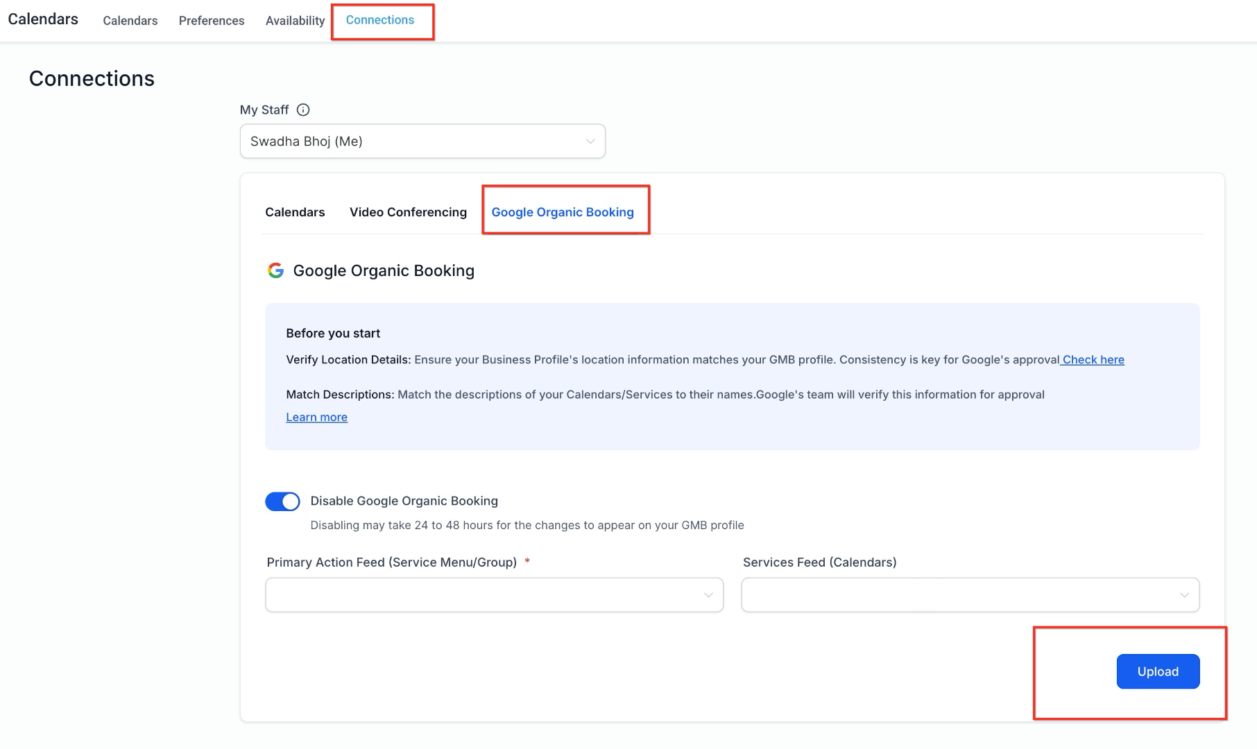
Task: Click the Primary Action Feed field label
Action: [392, 562]
